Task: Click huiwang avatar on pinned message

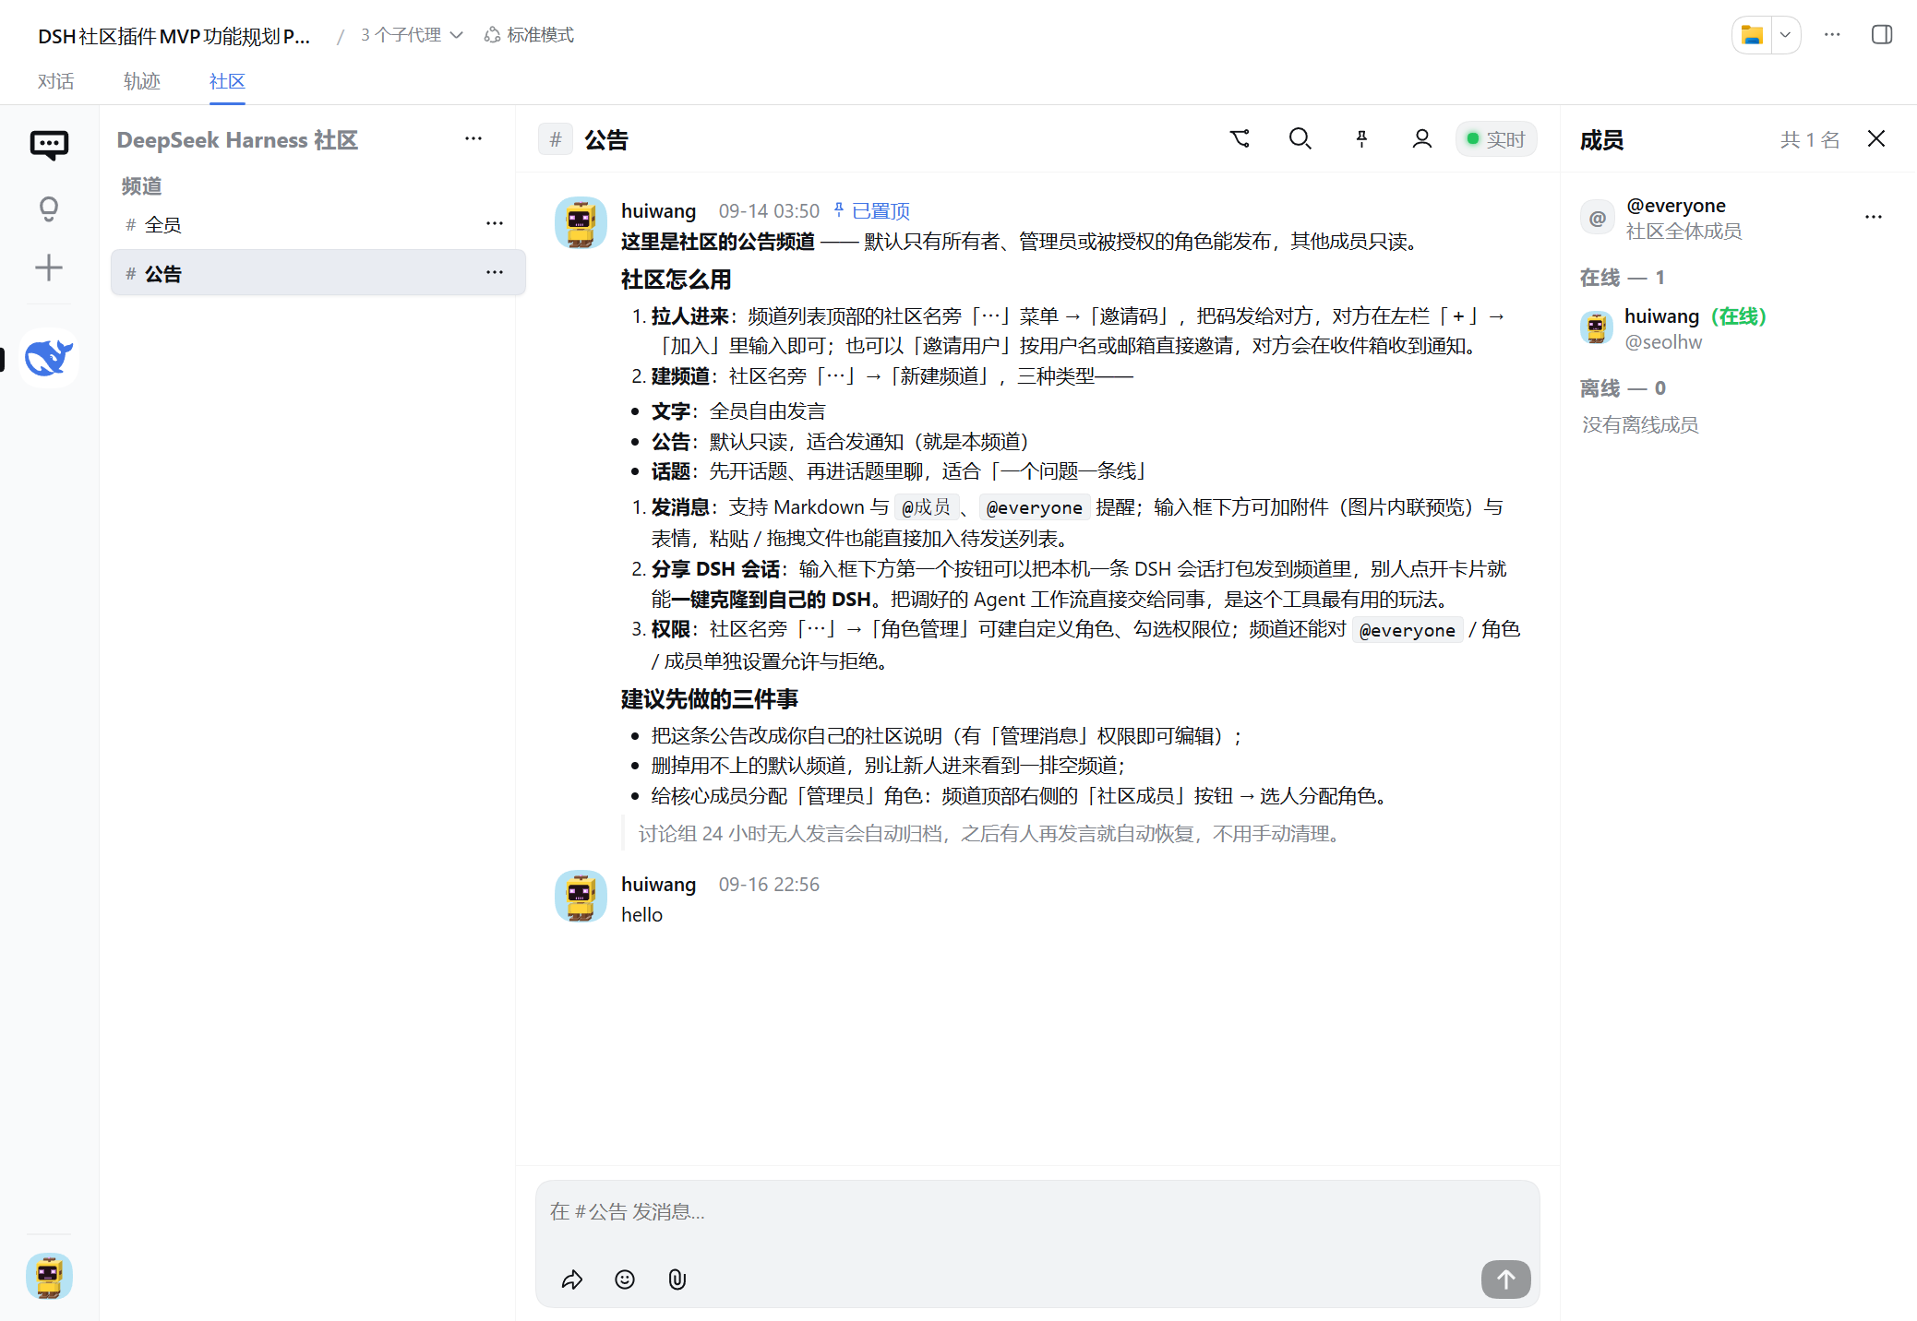Action: (x=581, y=222)
